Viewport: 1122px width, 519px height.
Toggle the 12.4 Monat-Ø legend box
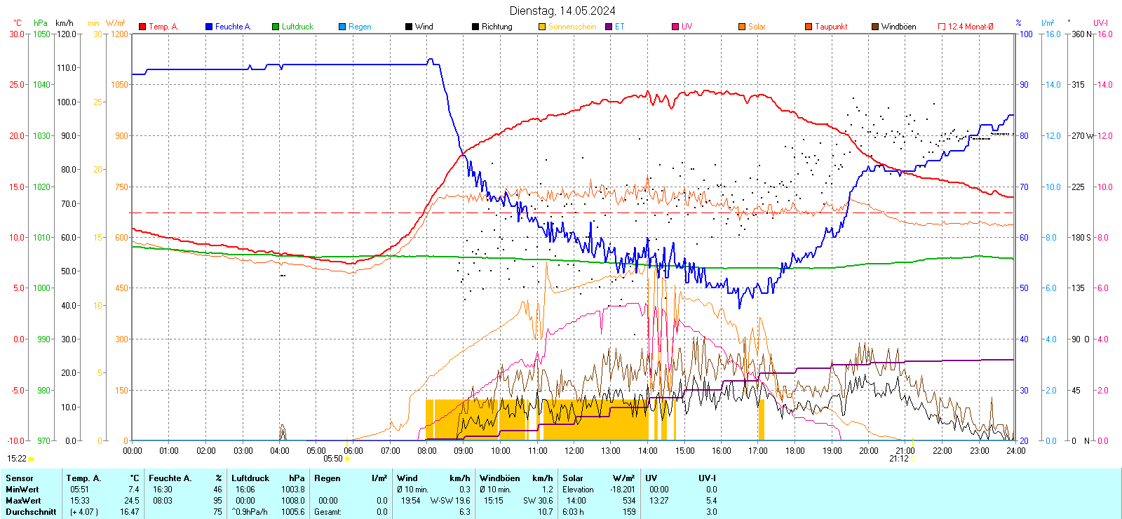[942, 27]
